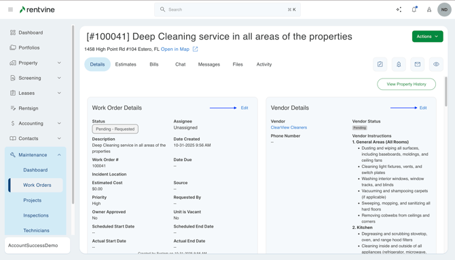The width and height of the screenshot is (455, 260).
Task: Open the ND user avatar
Action: click(x=444, y=9)
